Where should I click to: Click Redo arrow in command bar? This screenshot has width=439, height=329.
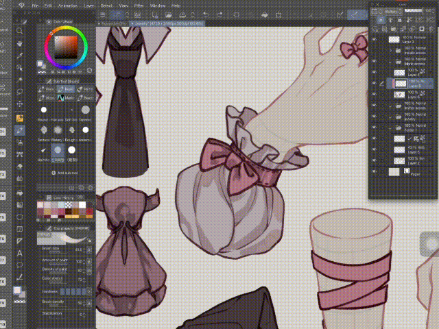pos(219,15)
